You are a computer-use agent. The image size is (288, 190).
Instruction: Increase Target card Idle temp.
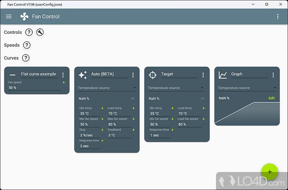pyautogui.click(x=172, y=108)
